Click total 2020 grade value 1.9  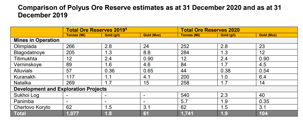[224, 113]
